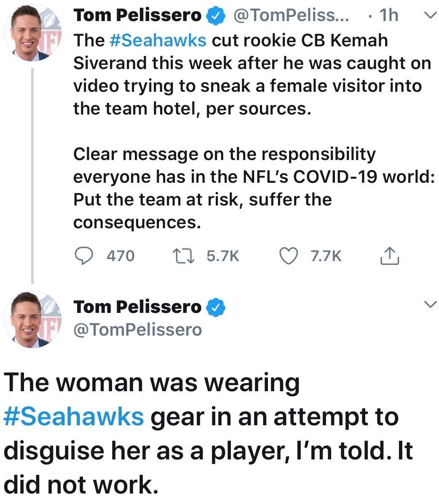Expand the reply tweet's chevron menu

click(429, 304)
